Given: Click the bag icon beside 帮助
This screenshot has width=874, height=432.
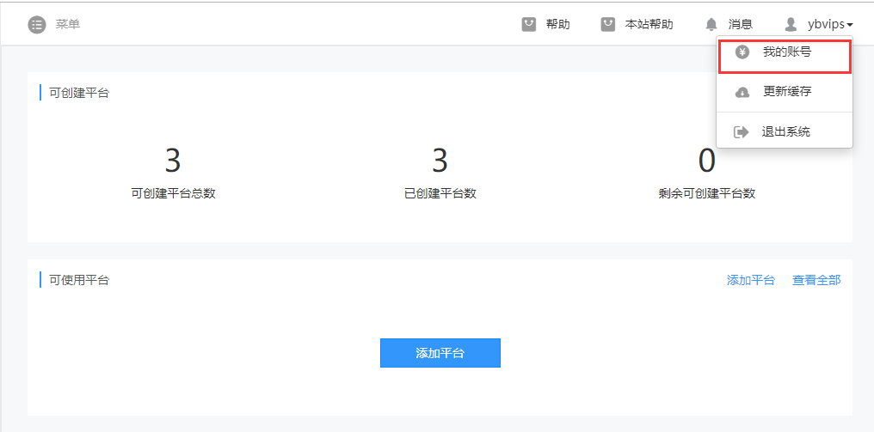Looking at the screenshot, I should coord(529,24).
